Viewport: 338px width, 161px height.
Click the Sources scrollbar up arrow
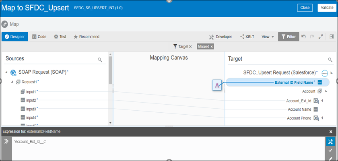110,54
